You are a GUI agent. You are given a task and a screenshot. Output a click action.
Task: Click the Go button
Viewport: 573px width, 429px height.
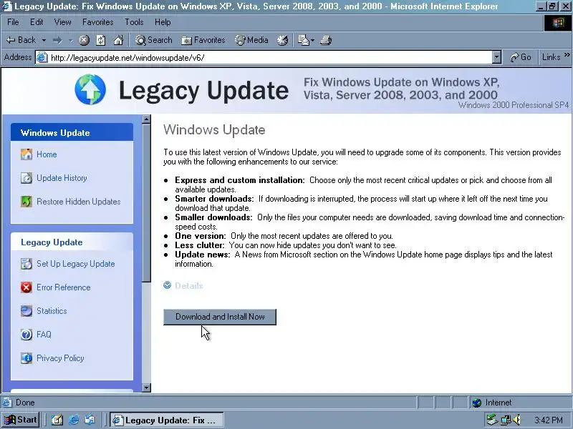coord(521,57)
